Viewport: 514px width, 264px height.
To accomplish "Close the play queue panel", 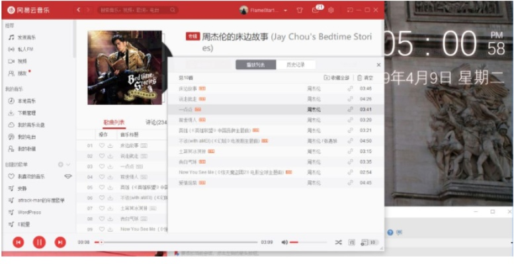I will tap(378, 65).
